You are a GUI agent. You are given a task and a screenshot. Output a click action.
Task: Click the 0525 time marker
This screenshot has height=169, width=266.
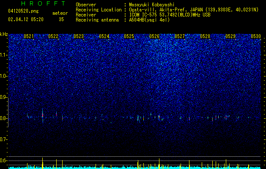(129, 36)
